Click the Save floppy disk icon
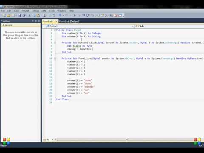The height and width of the screenshot is (153, 204). pos(20,15)
